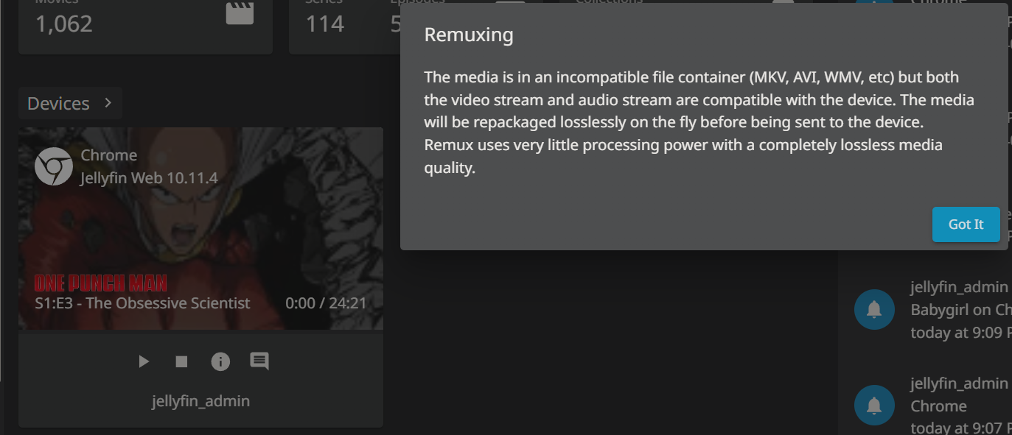Stop playback on the Chrome session
Screen dimensions: 1012x435
point(181,361)
